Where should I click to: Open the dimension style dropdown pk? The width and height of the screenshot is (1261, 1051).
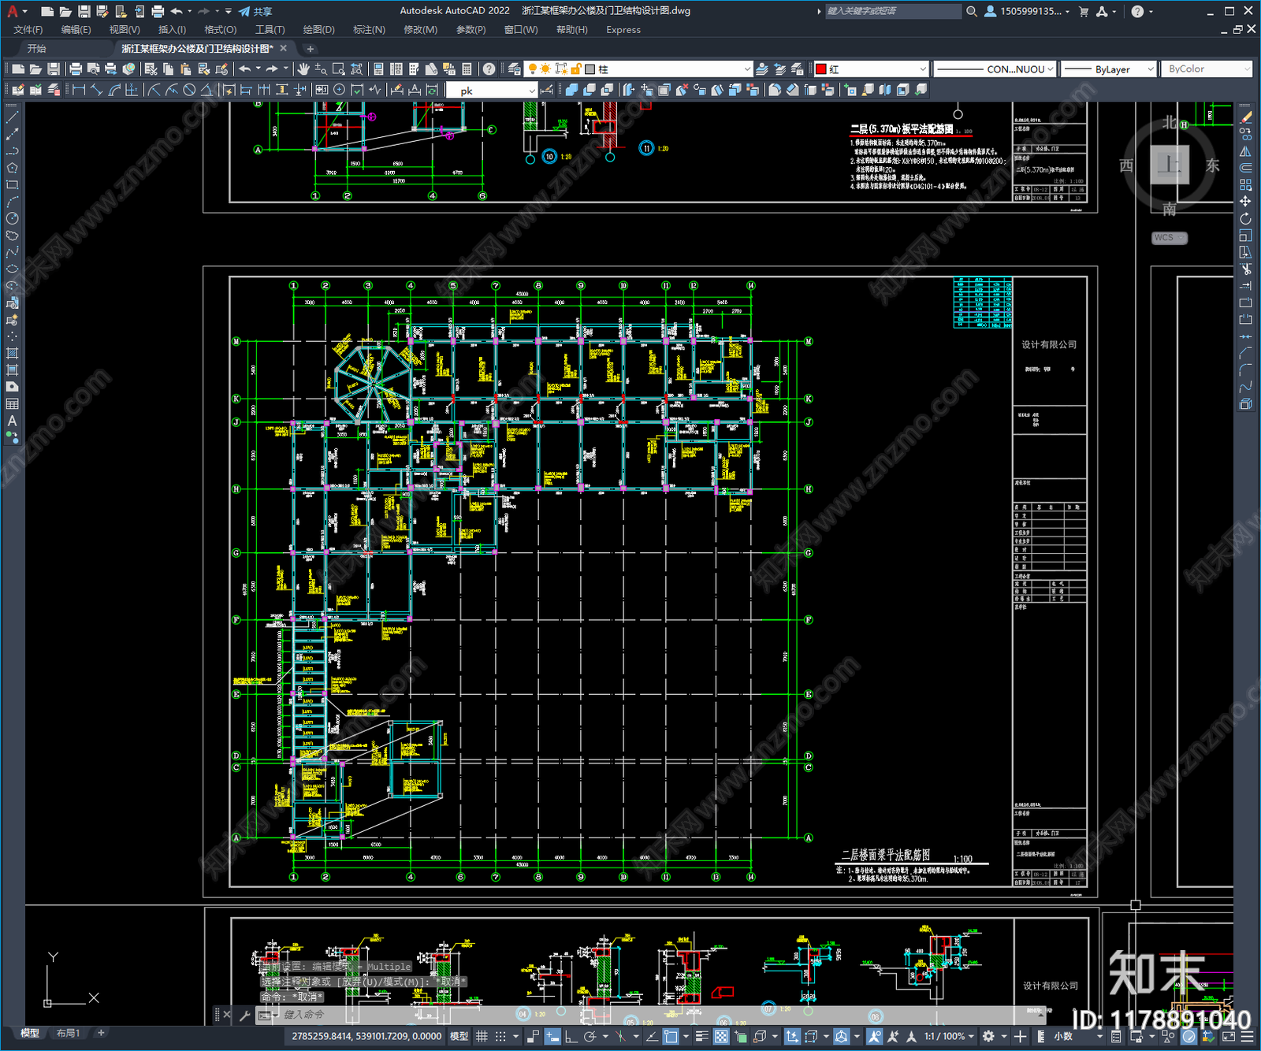[x=492, y=91]
